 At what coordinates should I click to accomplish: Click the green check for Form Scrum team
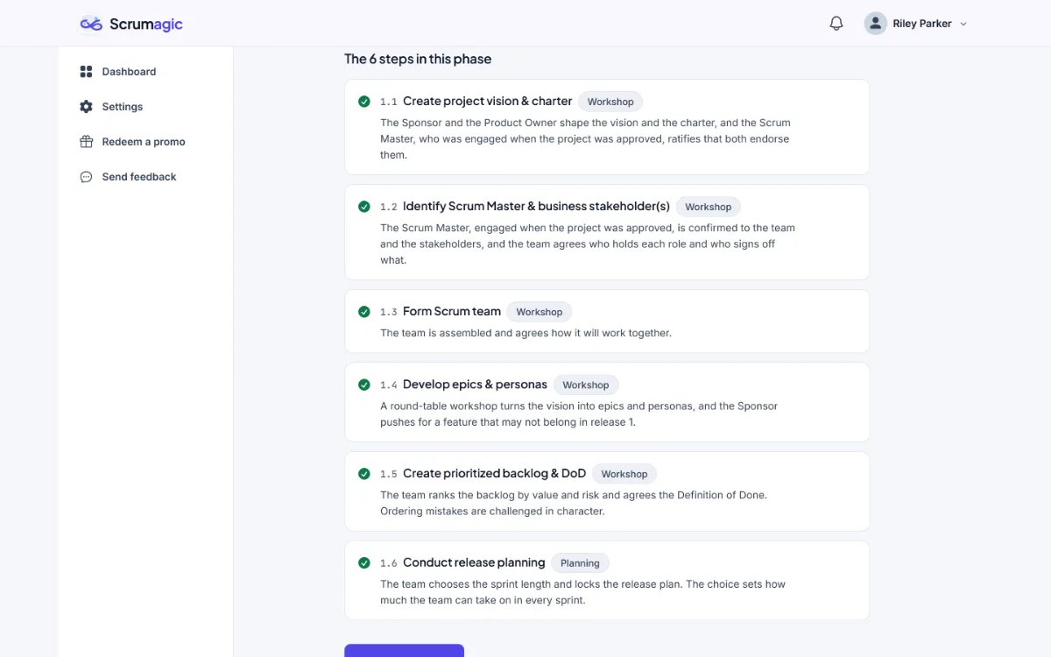click(x=364, y=312)
